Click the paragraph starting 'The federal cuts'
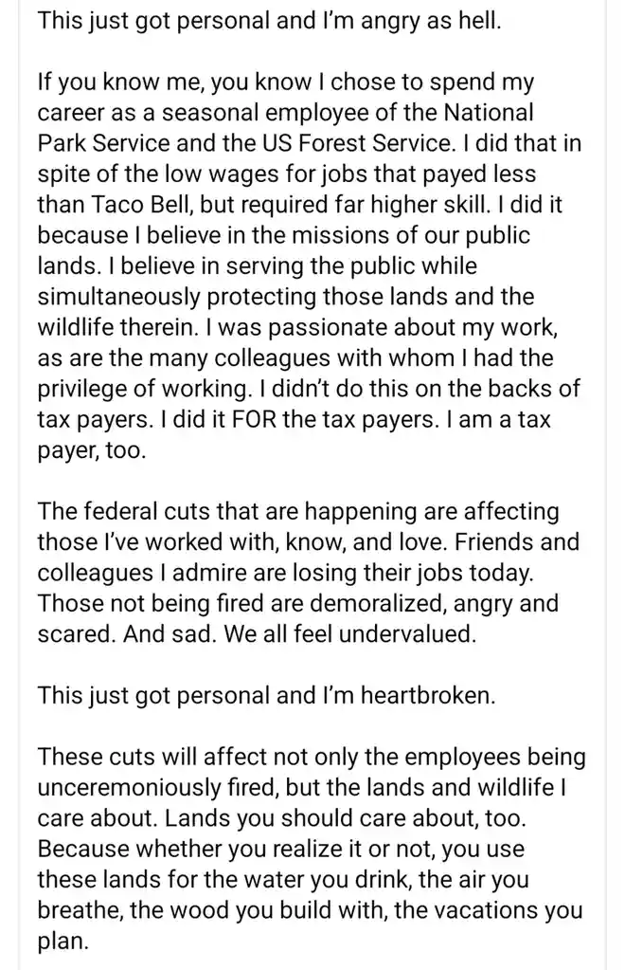The height and width of the screenshot is (970, 625). 309,573
